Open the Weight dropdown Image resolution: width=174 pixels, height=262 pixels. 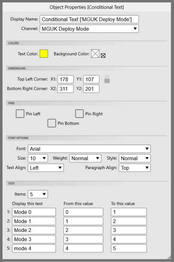coord(85,158)
